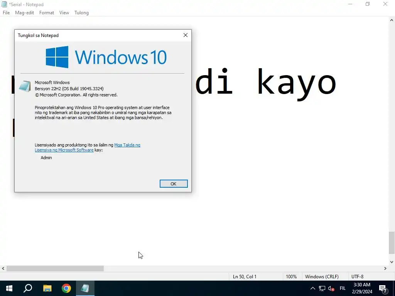Click the horizontal scrollbar thumb
This screenshot has width=395, height=296.
click(55, 269)
